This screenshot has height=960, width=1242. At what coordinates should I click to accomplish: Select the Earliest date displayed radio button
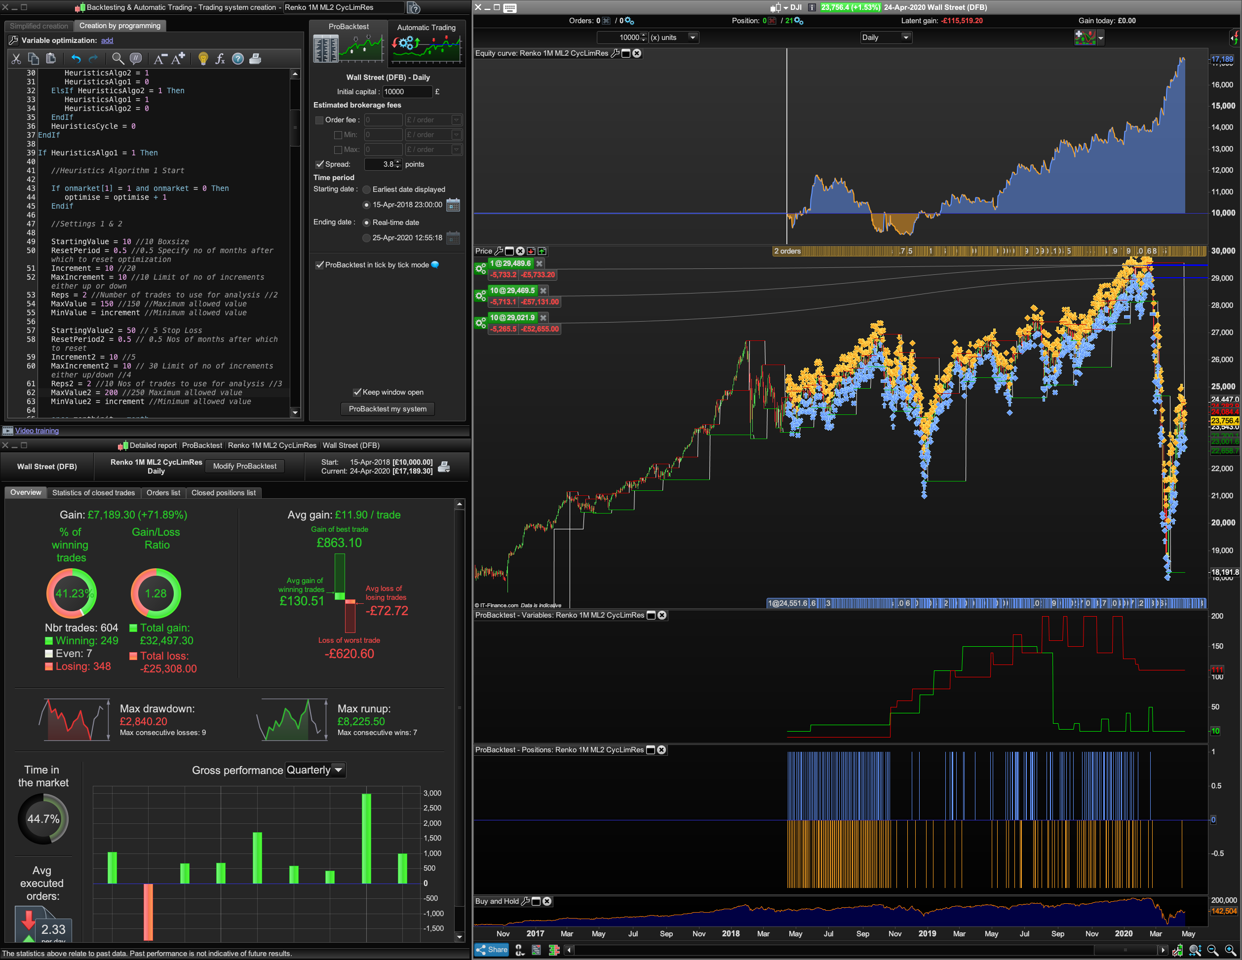tap(367, 189)
